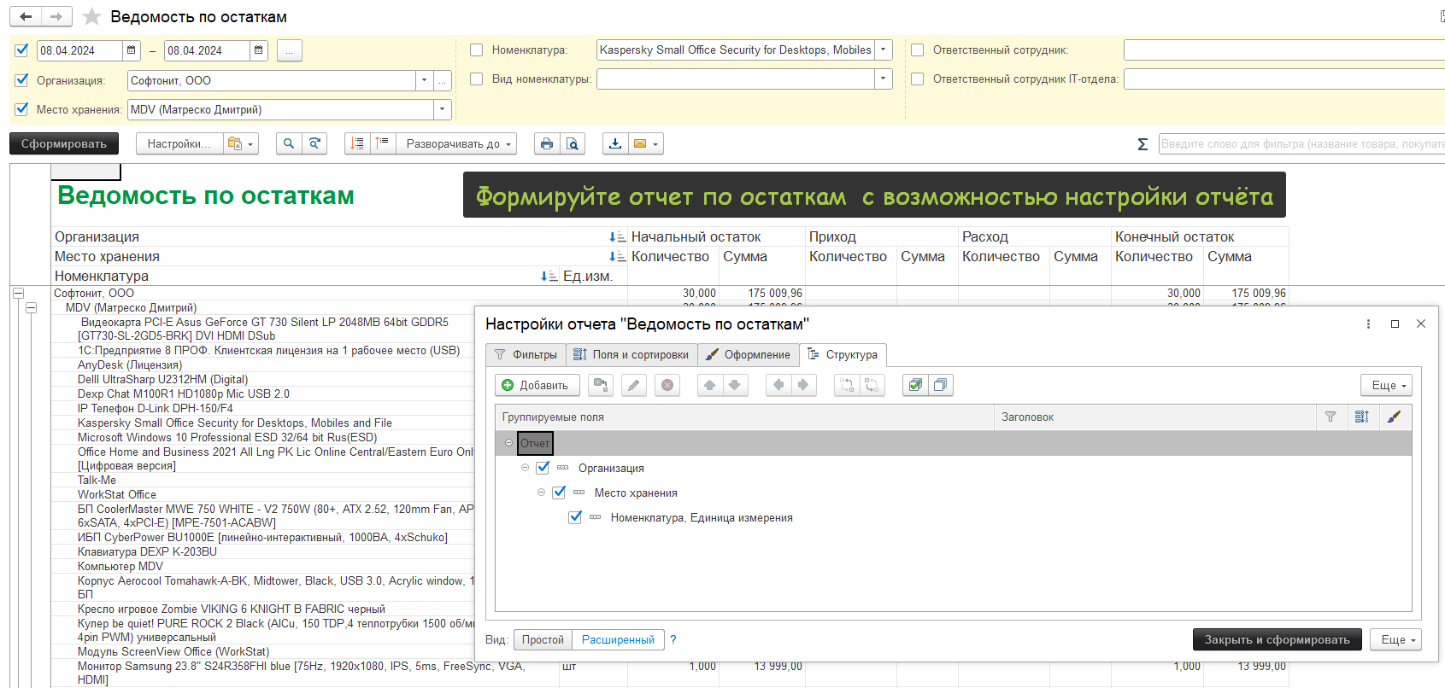Toggle the Ответственный сотрудник checkbox
Viewport: 1445px width, 688px height.
[917, 50]
